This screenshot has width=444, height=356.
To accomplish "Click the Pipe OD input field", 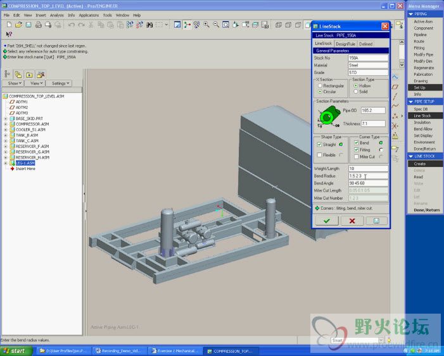I will [373, 110].
